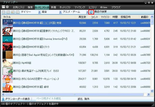Click the 除外 exclude button
This screenshot has height=107, width=155.
87,99
